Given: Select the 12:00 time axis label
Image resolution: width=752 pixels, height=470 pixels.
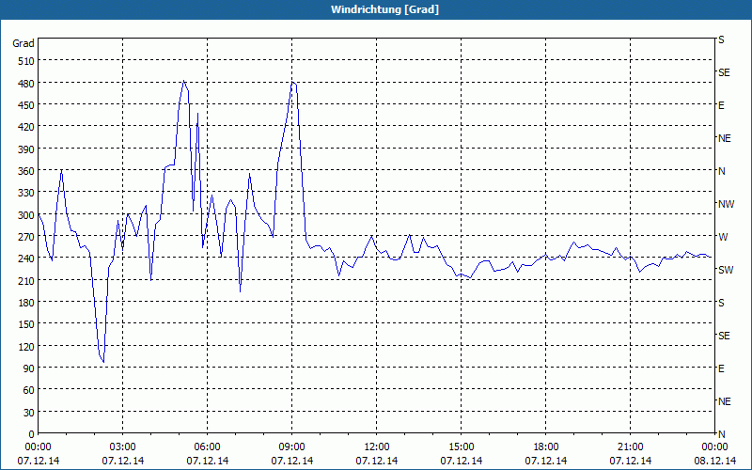Looking at the screenshot, I should click(377, 447).
